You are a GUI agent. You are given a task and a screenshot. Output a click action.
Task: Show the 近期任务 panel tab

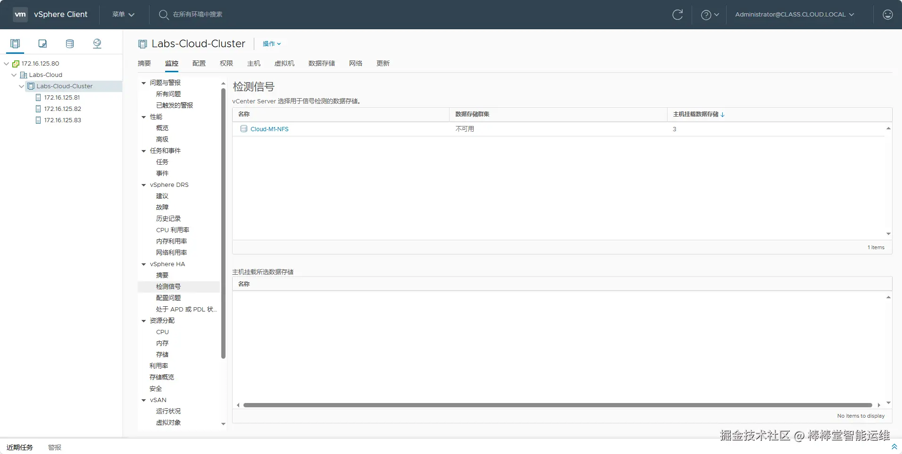coord(20,447)
